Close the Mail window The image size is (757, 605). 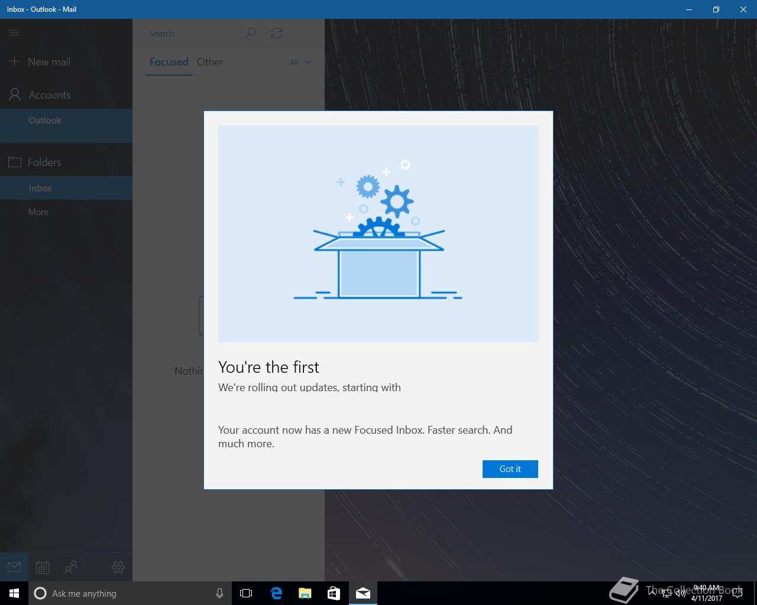pyautogui.click(x=743, y=9)
